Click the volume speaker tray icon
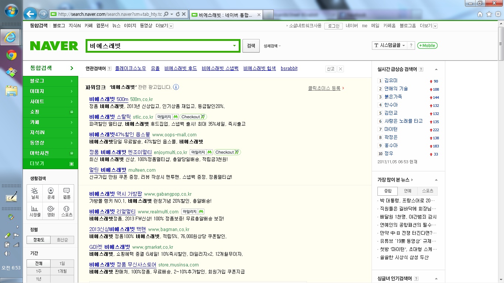 click(x=7, y=253)
